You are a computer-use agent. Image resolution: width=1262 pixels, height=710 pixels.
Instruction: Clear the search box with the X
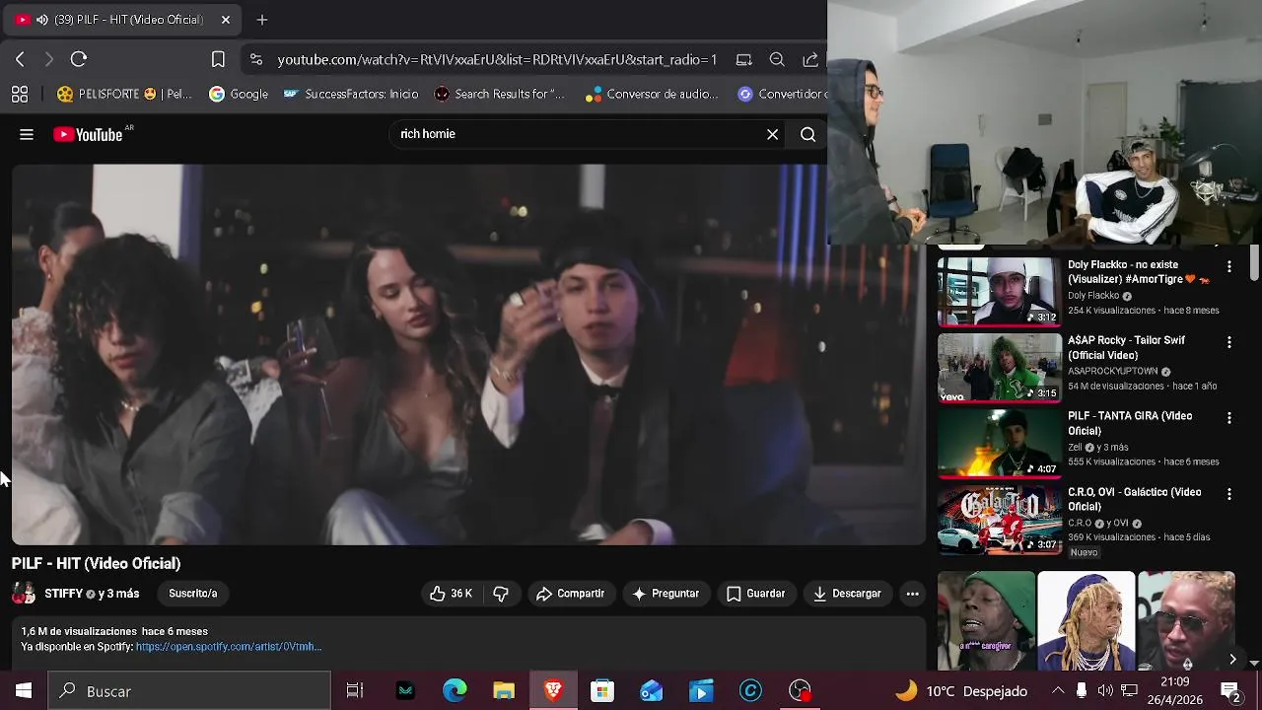773,134
